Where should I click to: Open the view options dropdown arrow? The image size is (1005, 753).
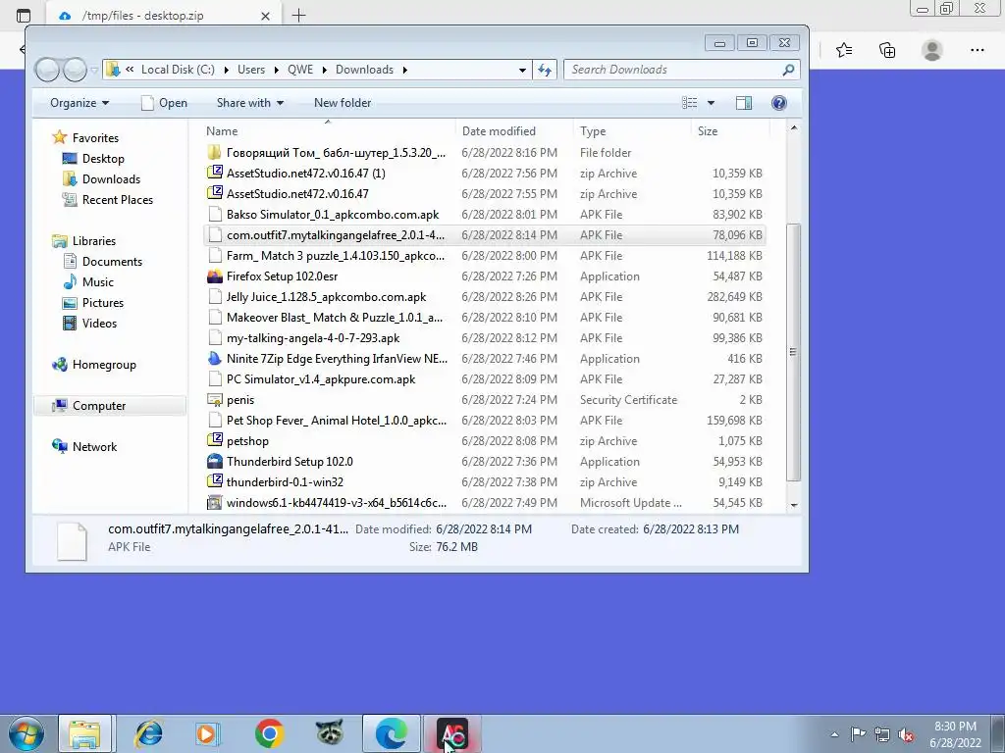tap(711, 103)
